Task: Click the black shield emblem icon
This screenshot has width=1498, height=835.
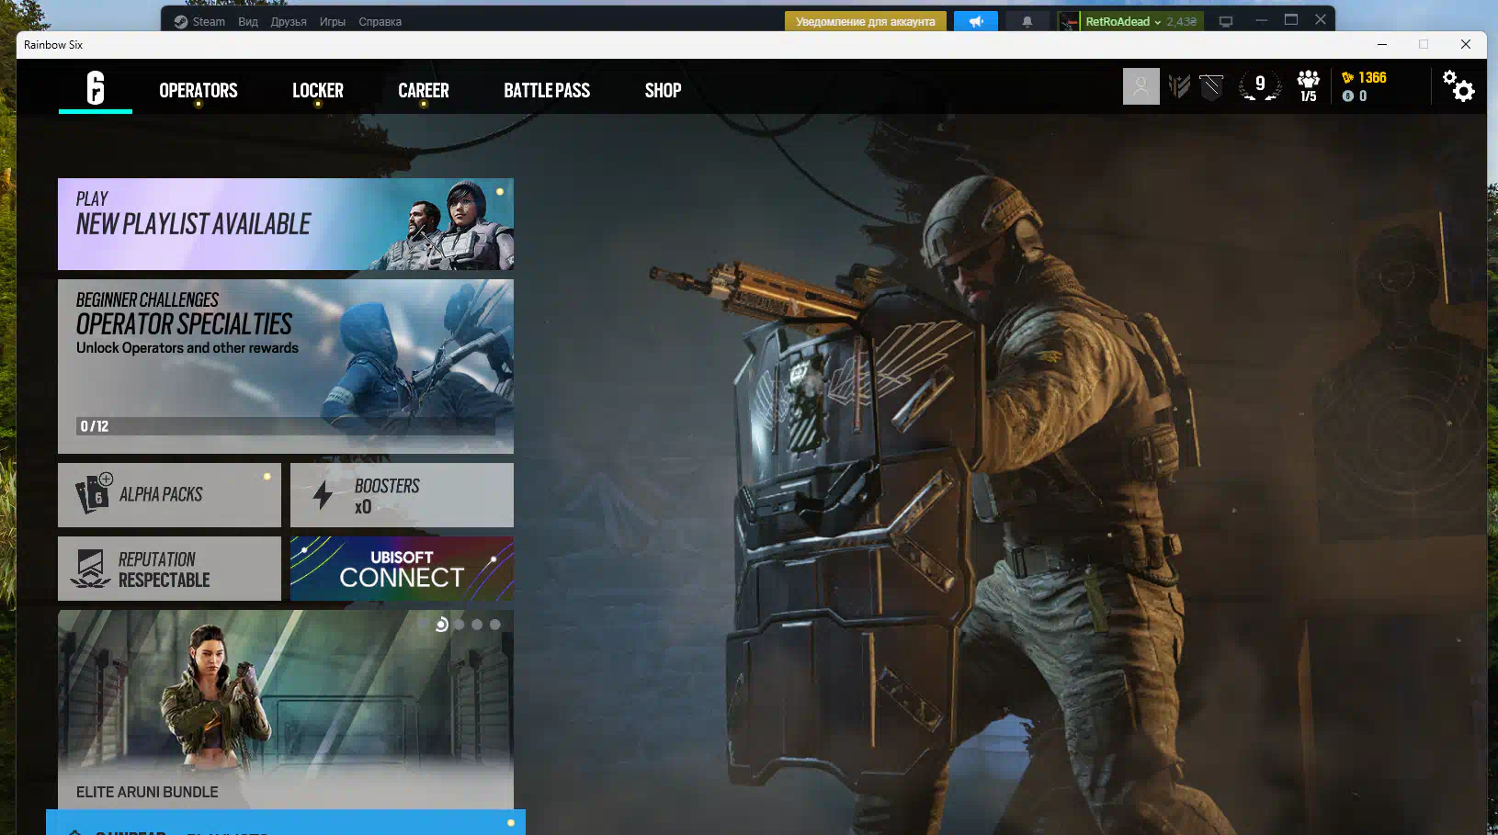Action: tap(1211, 86)
